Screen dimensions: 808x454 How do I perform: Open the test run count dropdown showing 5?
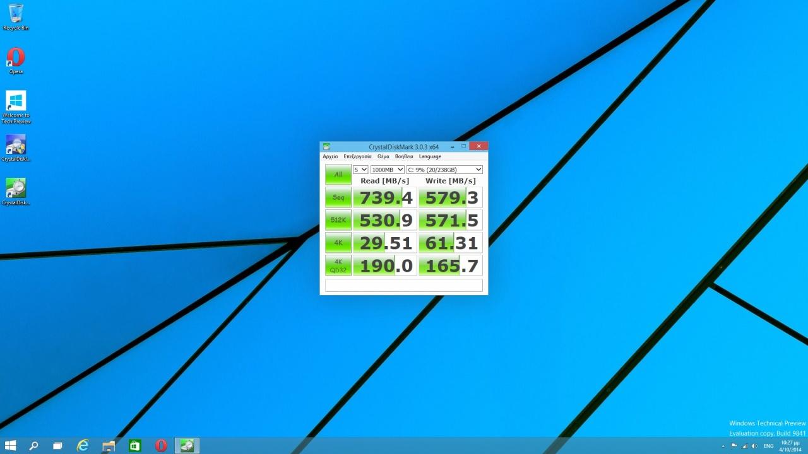(x=360, y=170)
